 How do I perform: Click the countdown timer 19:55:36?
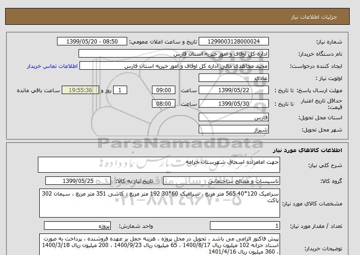pyautogui.click(x=80, y=90)
